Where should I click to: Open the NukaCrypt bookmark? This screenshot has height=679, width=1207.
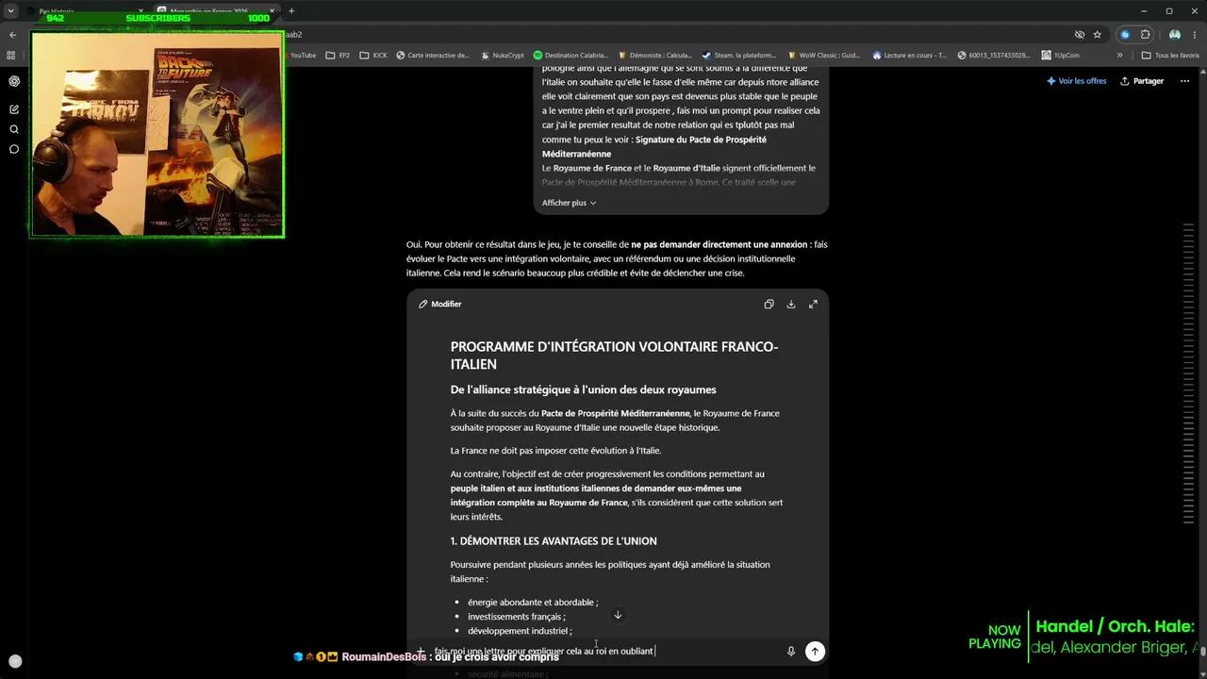point(502,56)
